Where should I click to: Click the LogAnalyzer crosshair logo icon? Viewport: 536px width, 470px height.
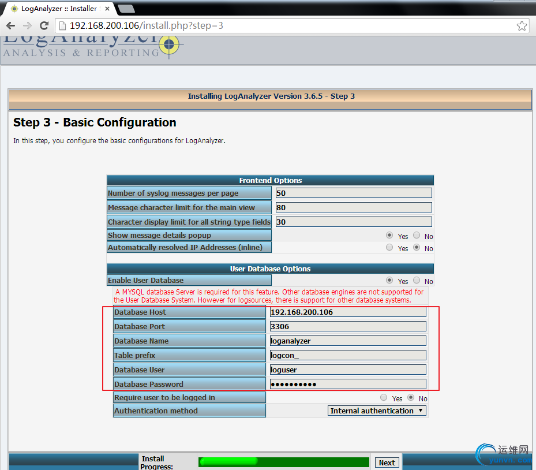(x=169, y=44)
